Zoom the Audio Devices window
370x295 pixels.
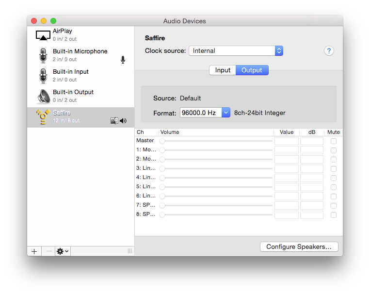(x=53, y=21)
